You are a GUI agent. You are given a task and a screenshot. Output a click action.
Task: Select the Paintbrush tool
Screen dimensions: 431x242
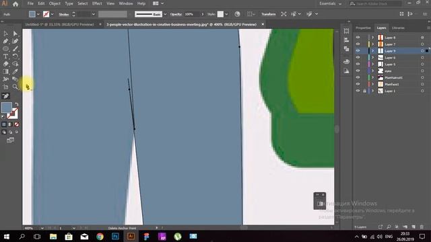15,49
